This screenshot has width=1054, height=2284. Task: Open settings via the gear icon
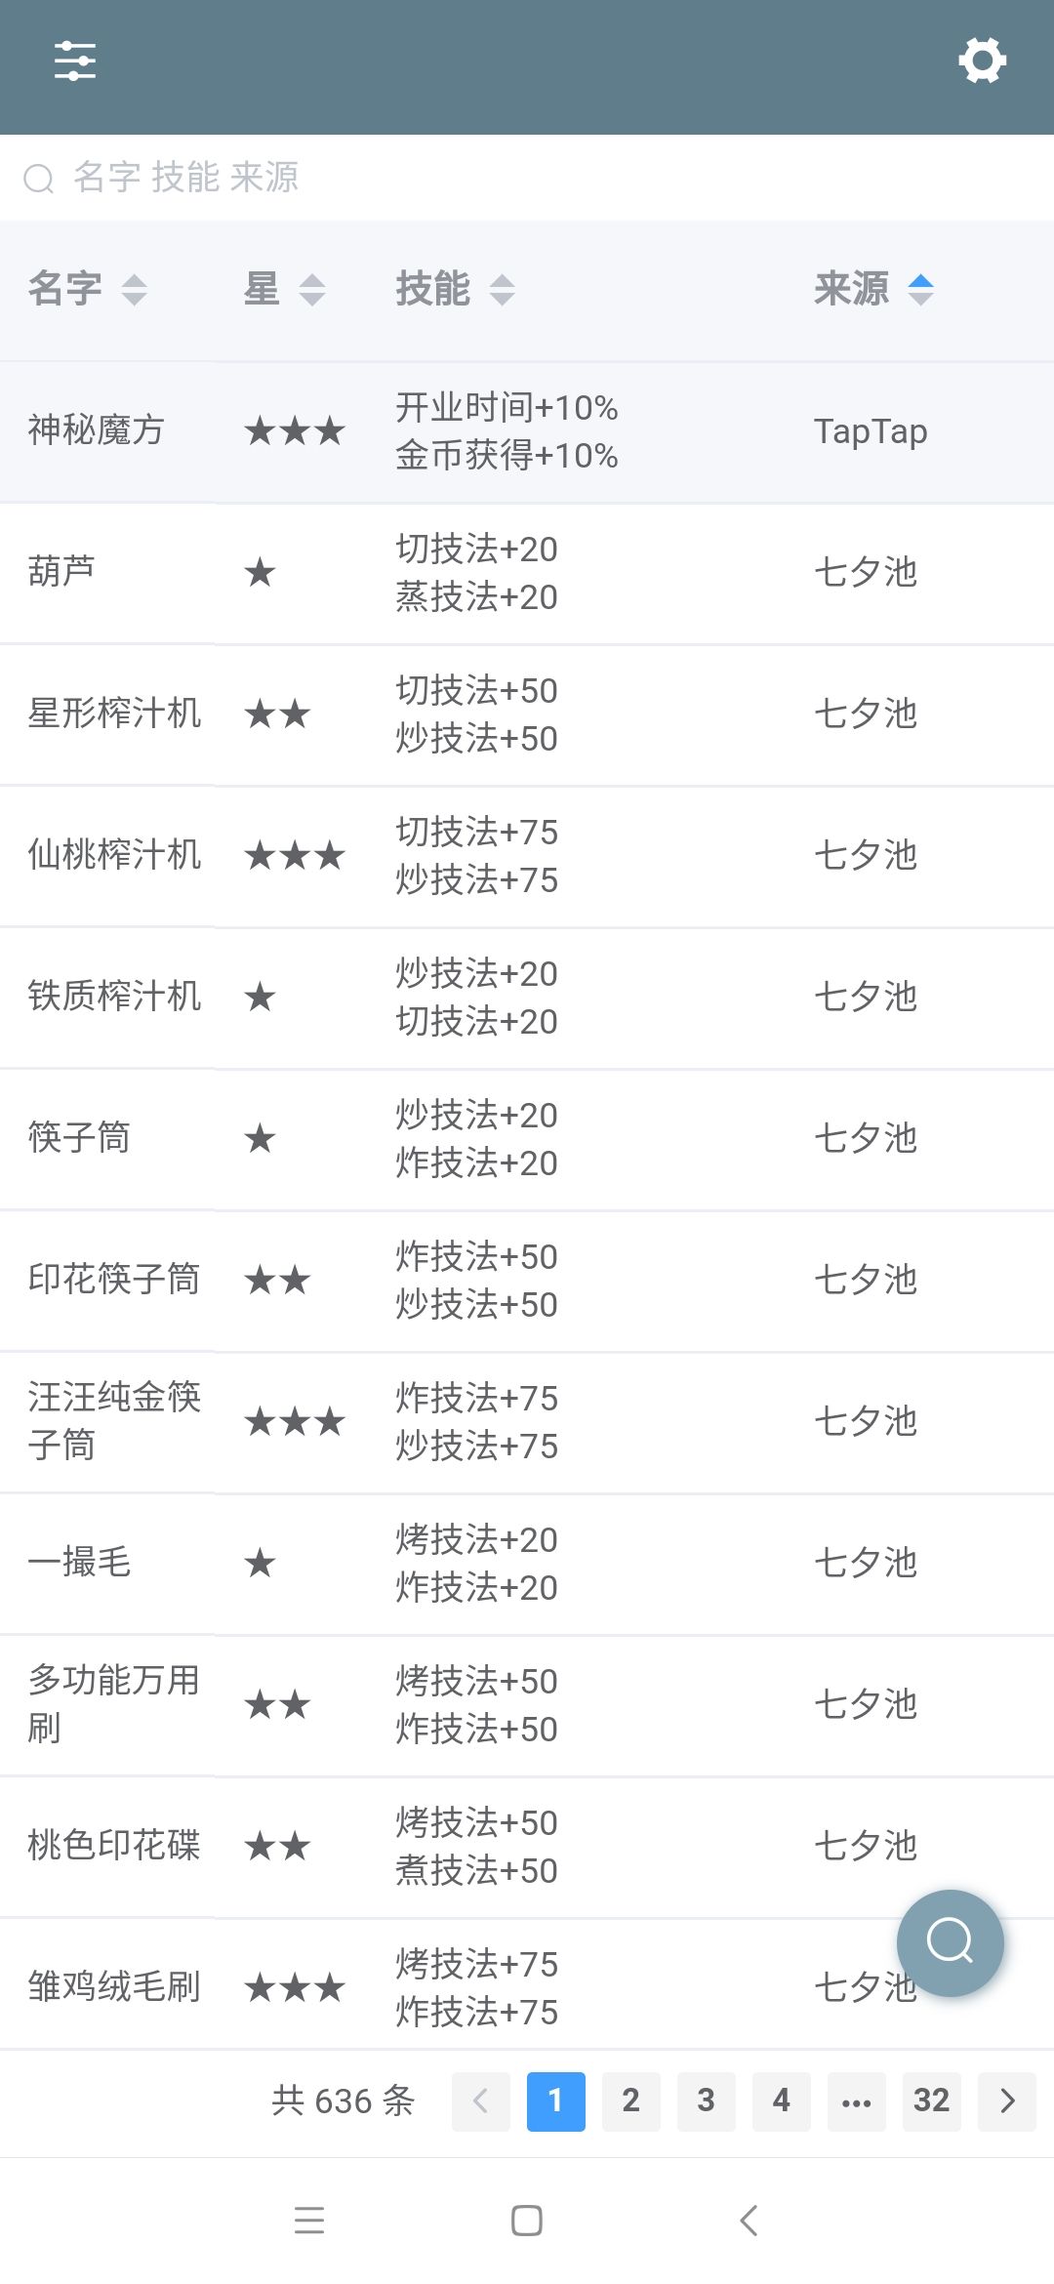click(982, 61)
